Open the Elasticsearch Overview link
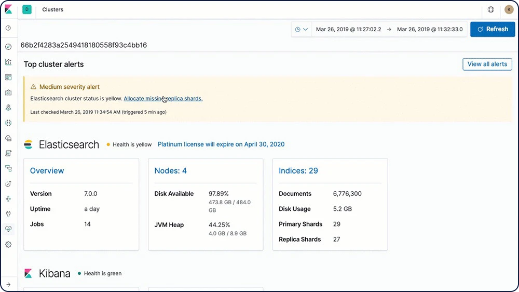 [47, 171]
